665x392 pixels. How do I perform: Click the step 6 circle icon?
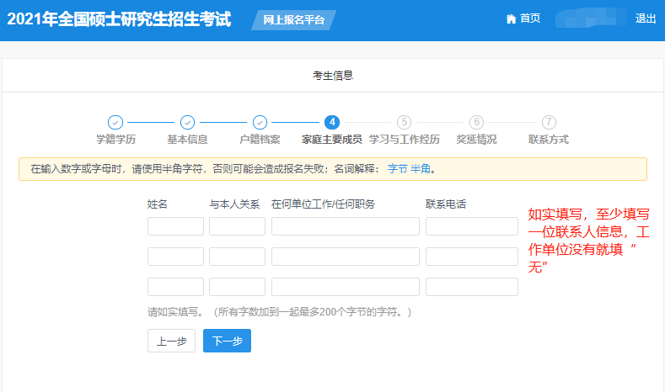pyautogui.click(x=477, y=123)
